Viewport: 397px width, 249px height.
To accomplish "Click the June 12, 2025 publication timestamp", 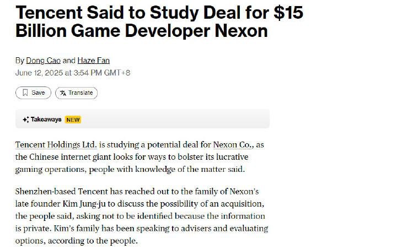I will click(x=73, y=73).
